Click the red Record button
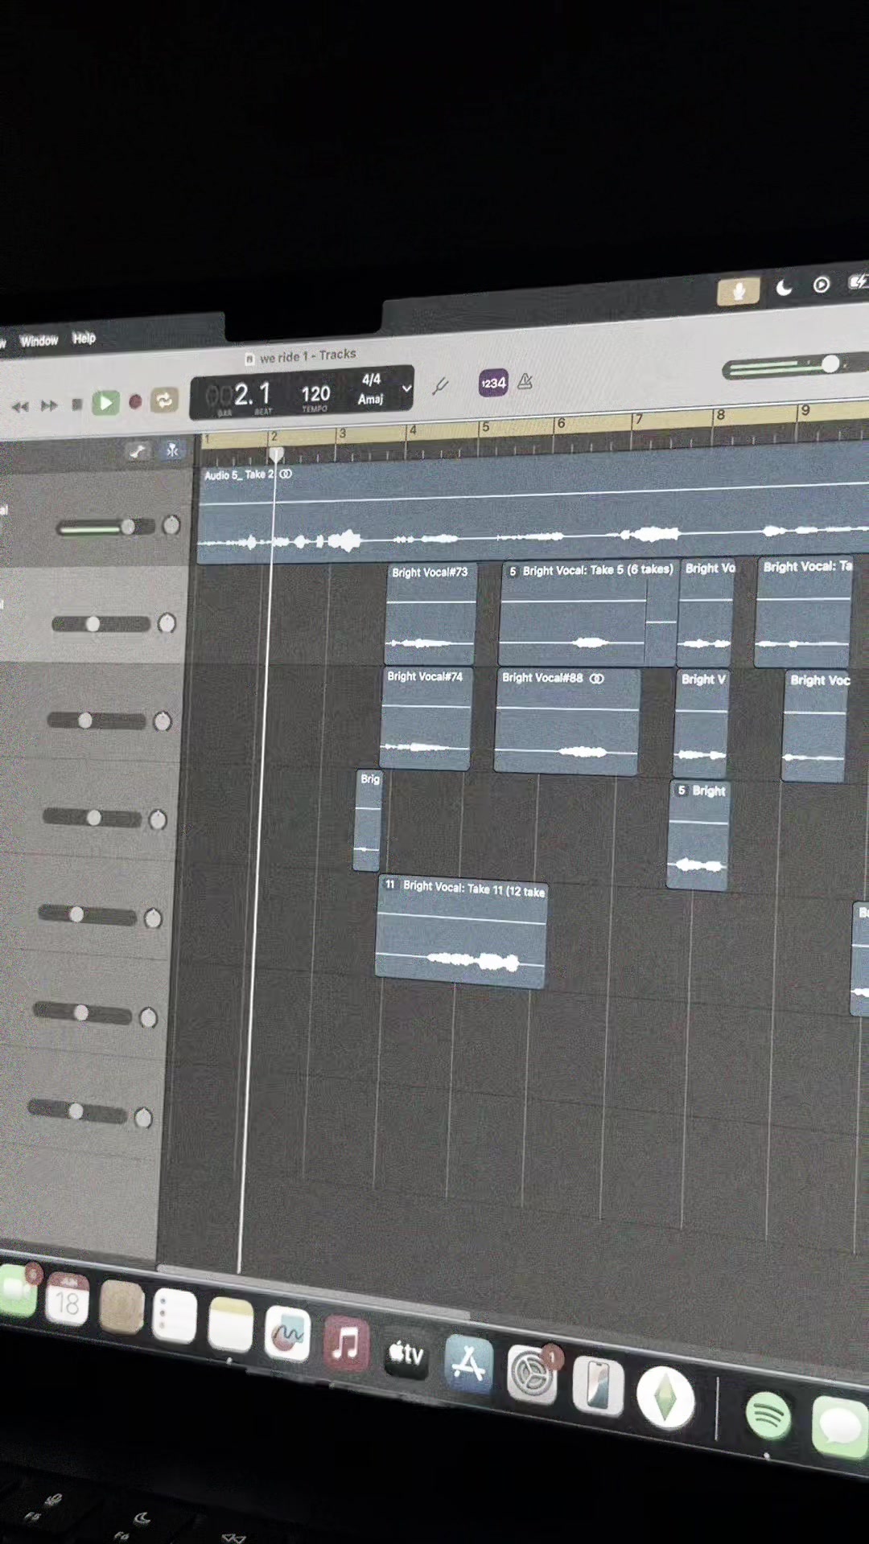This screenshot has width=869, height=1544. pos(136,401)
